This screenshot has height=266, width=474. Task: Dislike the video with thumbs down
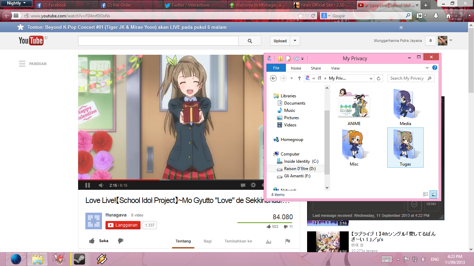click(x=120, y=241)
